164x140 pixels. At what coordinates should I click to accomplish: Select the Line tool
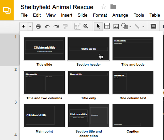[x=137, y=27]
